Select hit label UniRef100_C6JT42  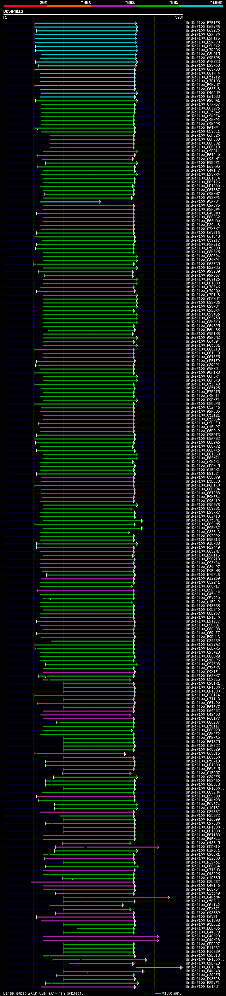203,905
